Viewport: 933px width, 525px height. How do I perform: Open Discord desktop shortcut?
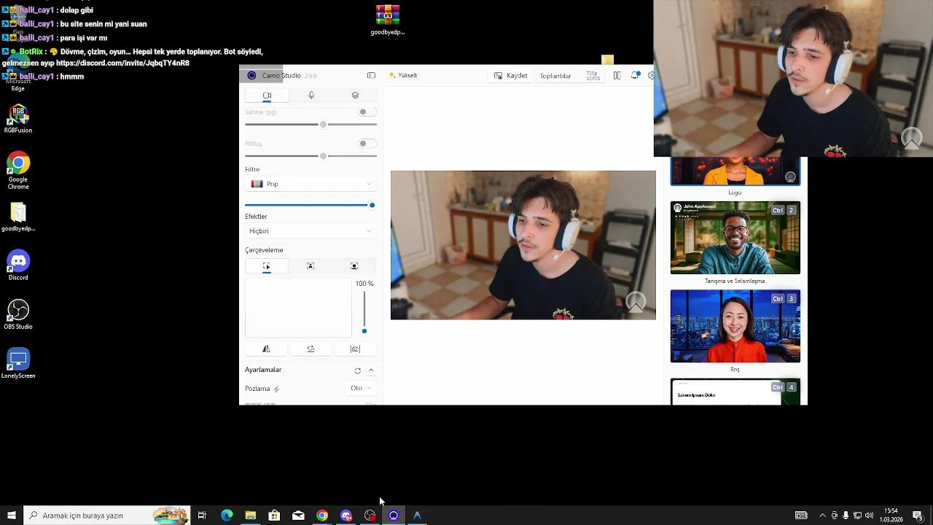click(x=18, y=265)
